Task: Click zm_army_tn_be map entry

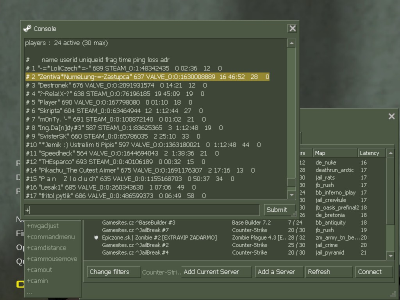Action: 337,237
